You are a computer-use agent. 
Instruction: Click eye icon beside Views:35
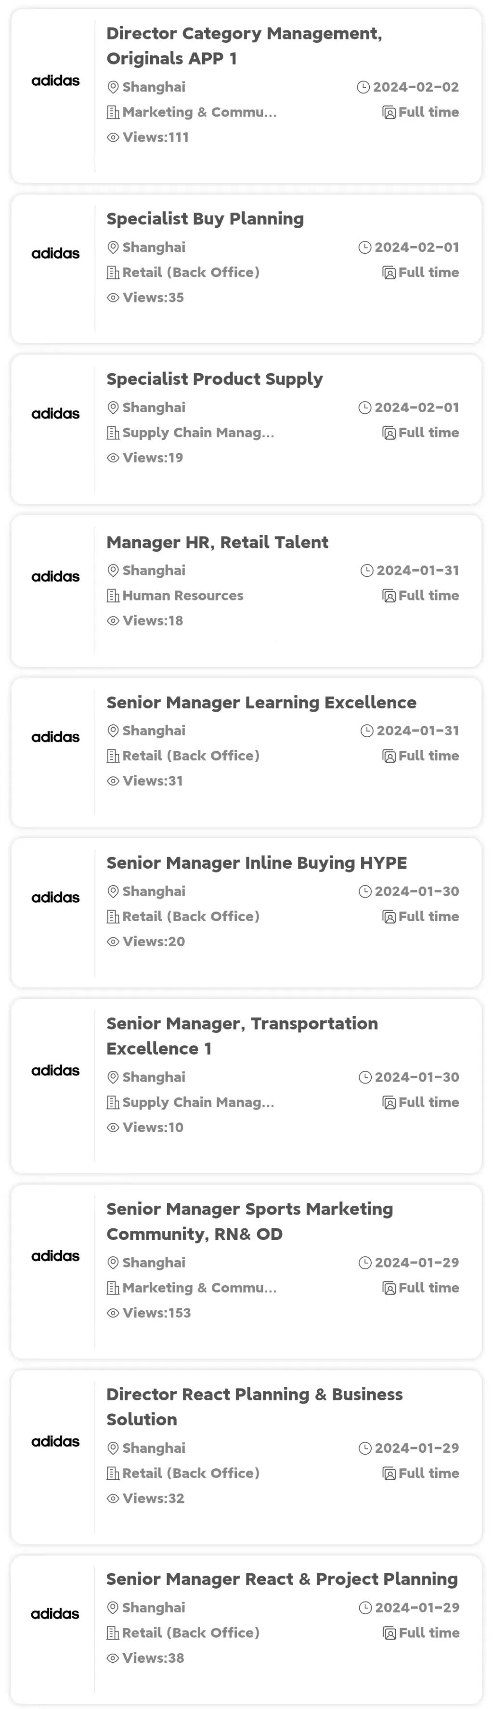pos(113,298)
